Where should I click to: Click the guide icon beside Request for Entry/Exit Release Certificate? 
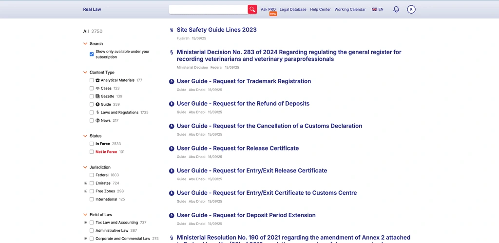[172, 171]
